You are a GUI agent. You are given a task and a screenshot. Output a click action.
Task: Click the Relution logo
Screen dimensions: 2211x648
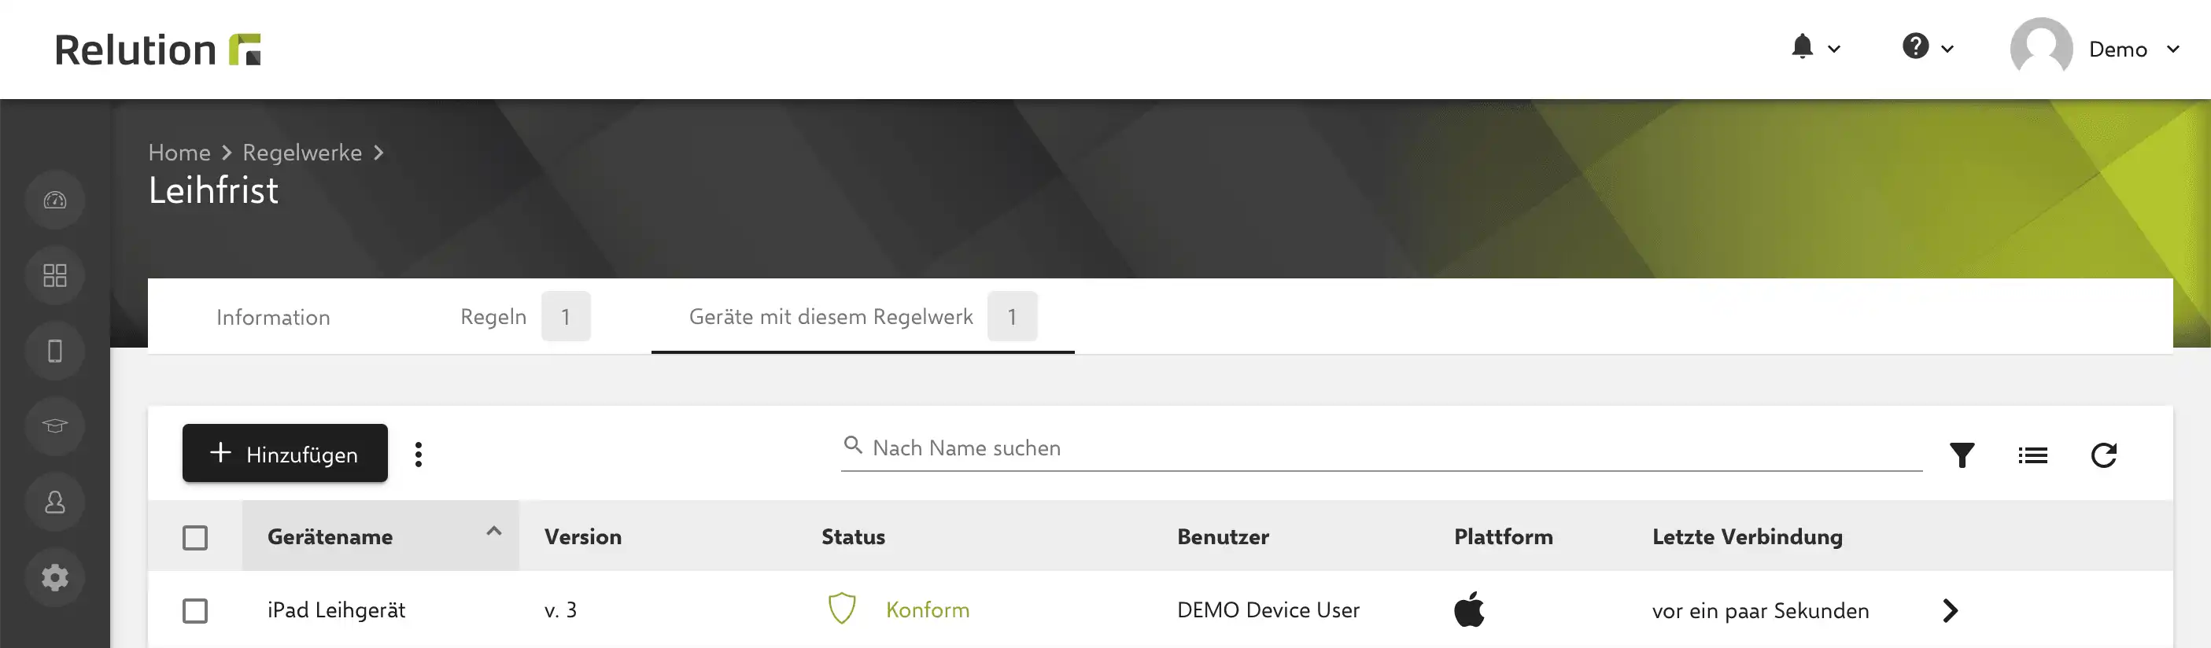click(x=158, y=49)
